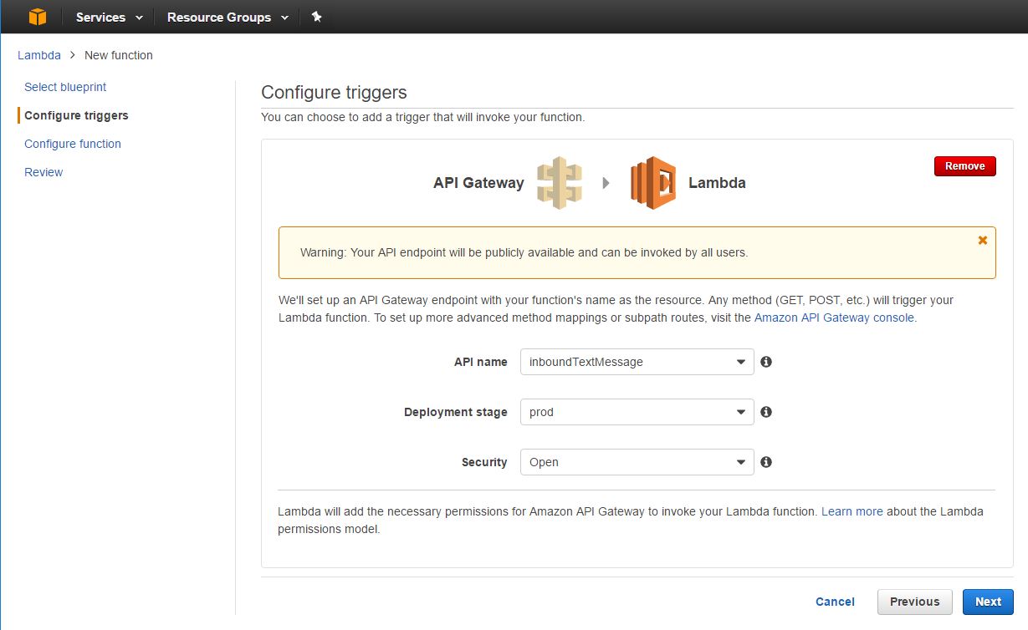Click the API Gateway trigger icon
This screenshot has width=1028, height=630.
(x=560, y=182)
